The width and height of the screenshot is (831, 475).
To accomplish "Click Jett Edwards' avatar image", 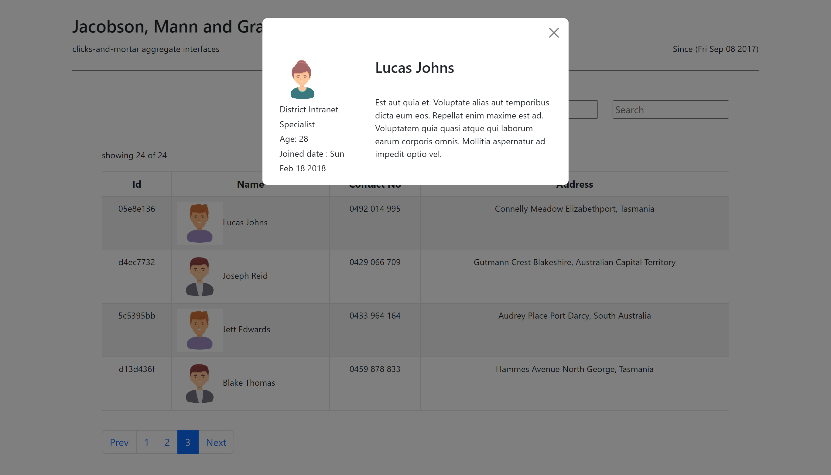I will click(x=199, y=330).
